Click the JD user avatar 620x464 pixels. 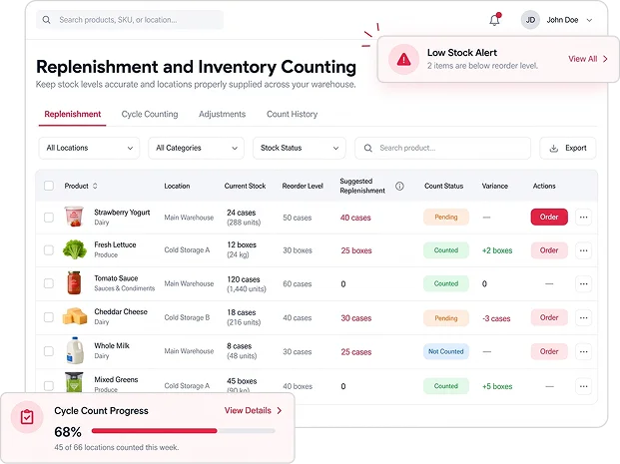pos(530,20)
